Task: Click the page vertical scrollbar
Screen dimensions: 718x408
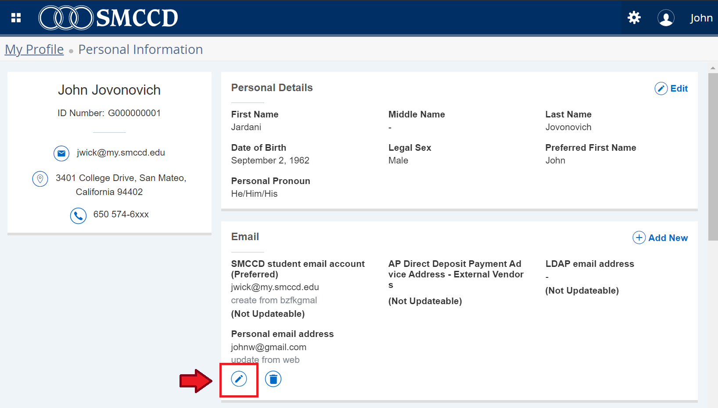Action: [713, 156]
